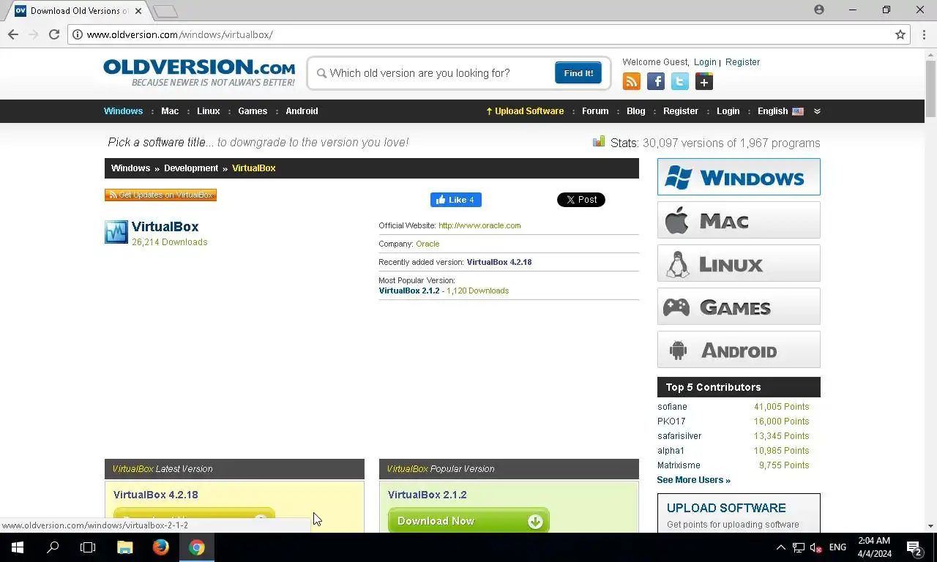Open the Games platform sidebar banner

pyautogui.click(x=739, y=307)
